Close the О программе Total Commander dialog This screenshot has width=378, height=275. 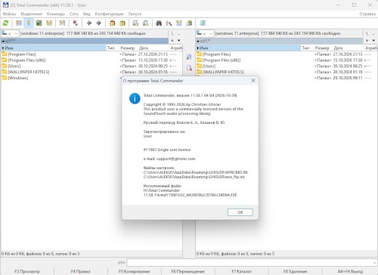click(253, 80)
